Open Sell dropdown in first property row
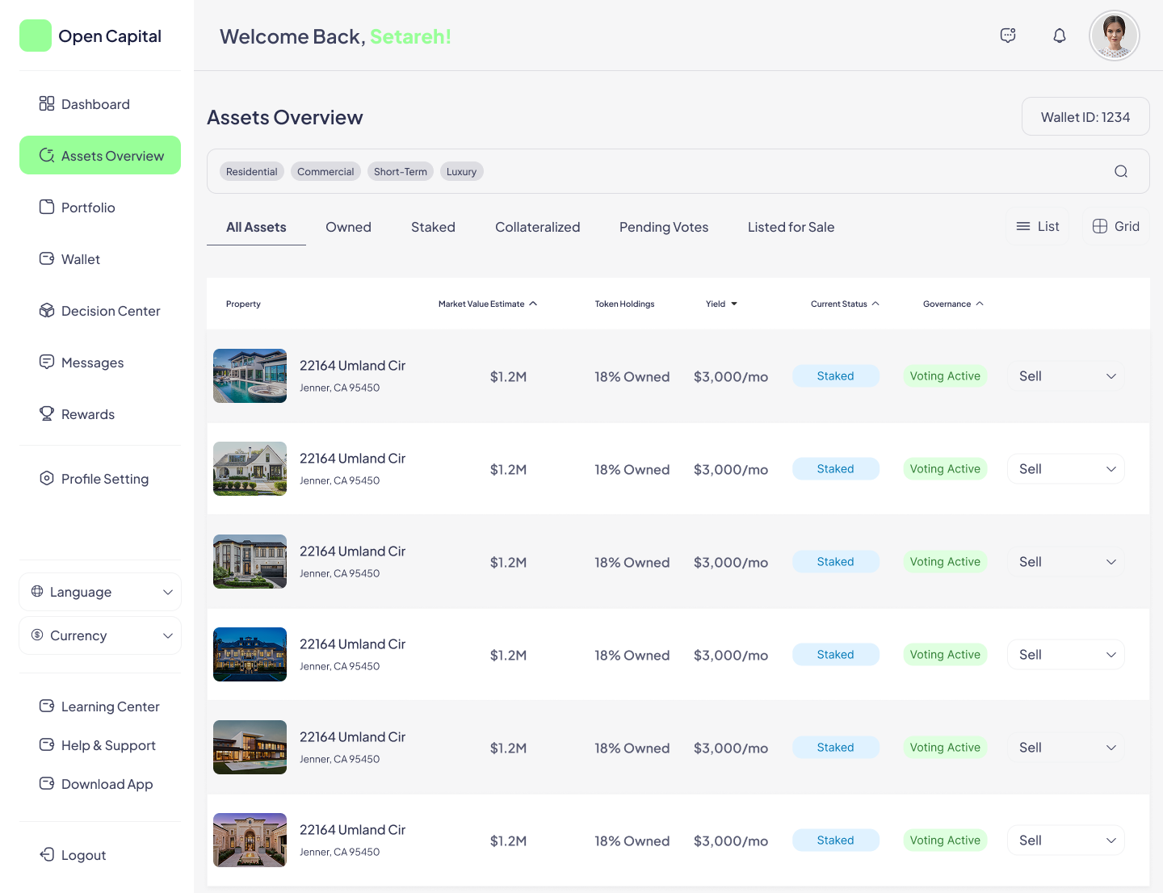Screen dimensions: 1163x893 click(x=1066, y=376)
